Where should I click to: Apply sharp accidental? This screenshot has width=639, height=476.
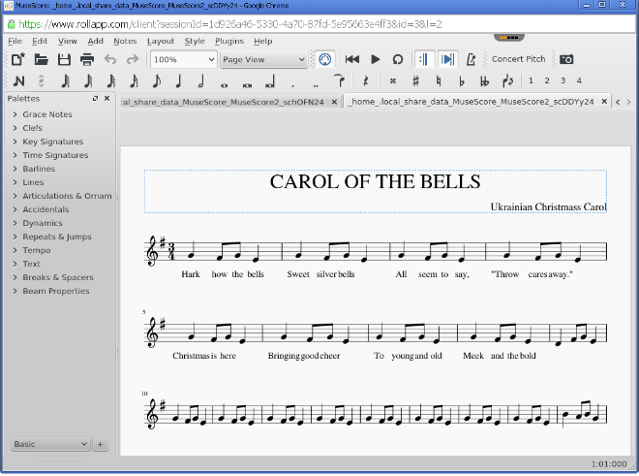[415, 80]
